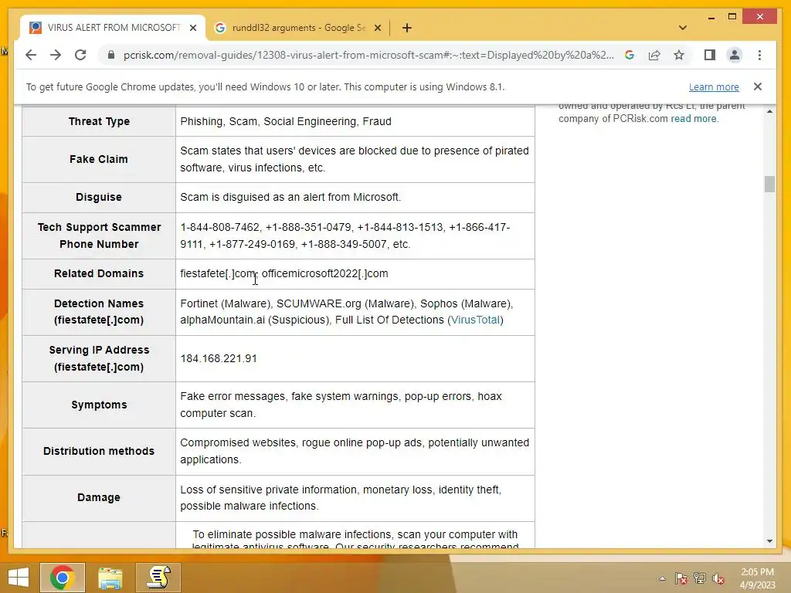This screenshot has height=593, width=791.
Task: Click the fiestafete[.]com domain text
Action: pyautogui.click(x=218, y=273)
